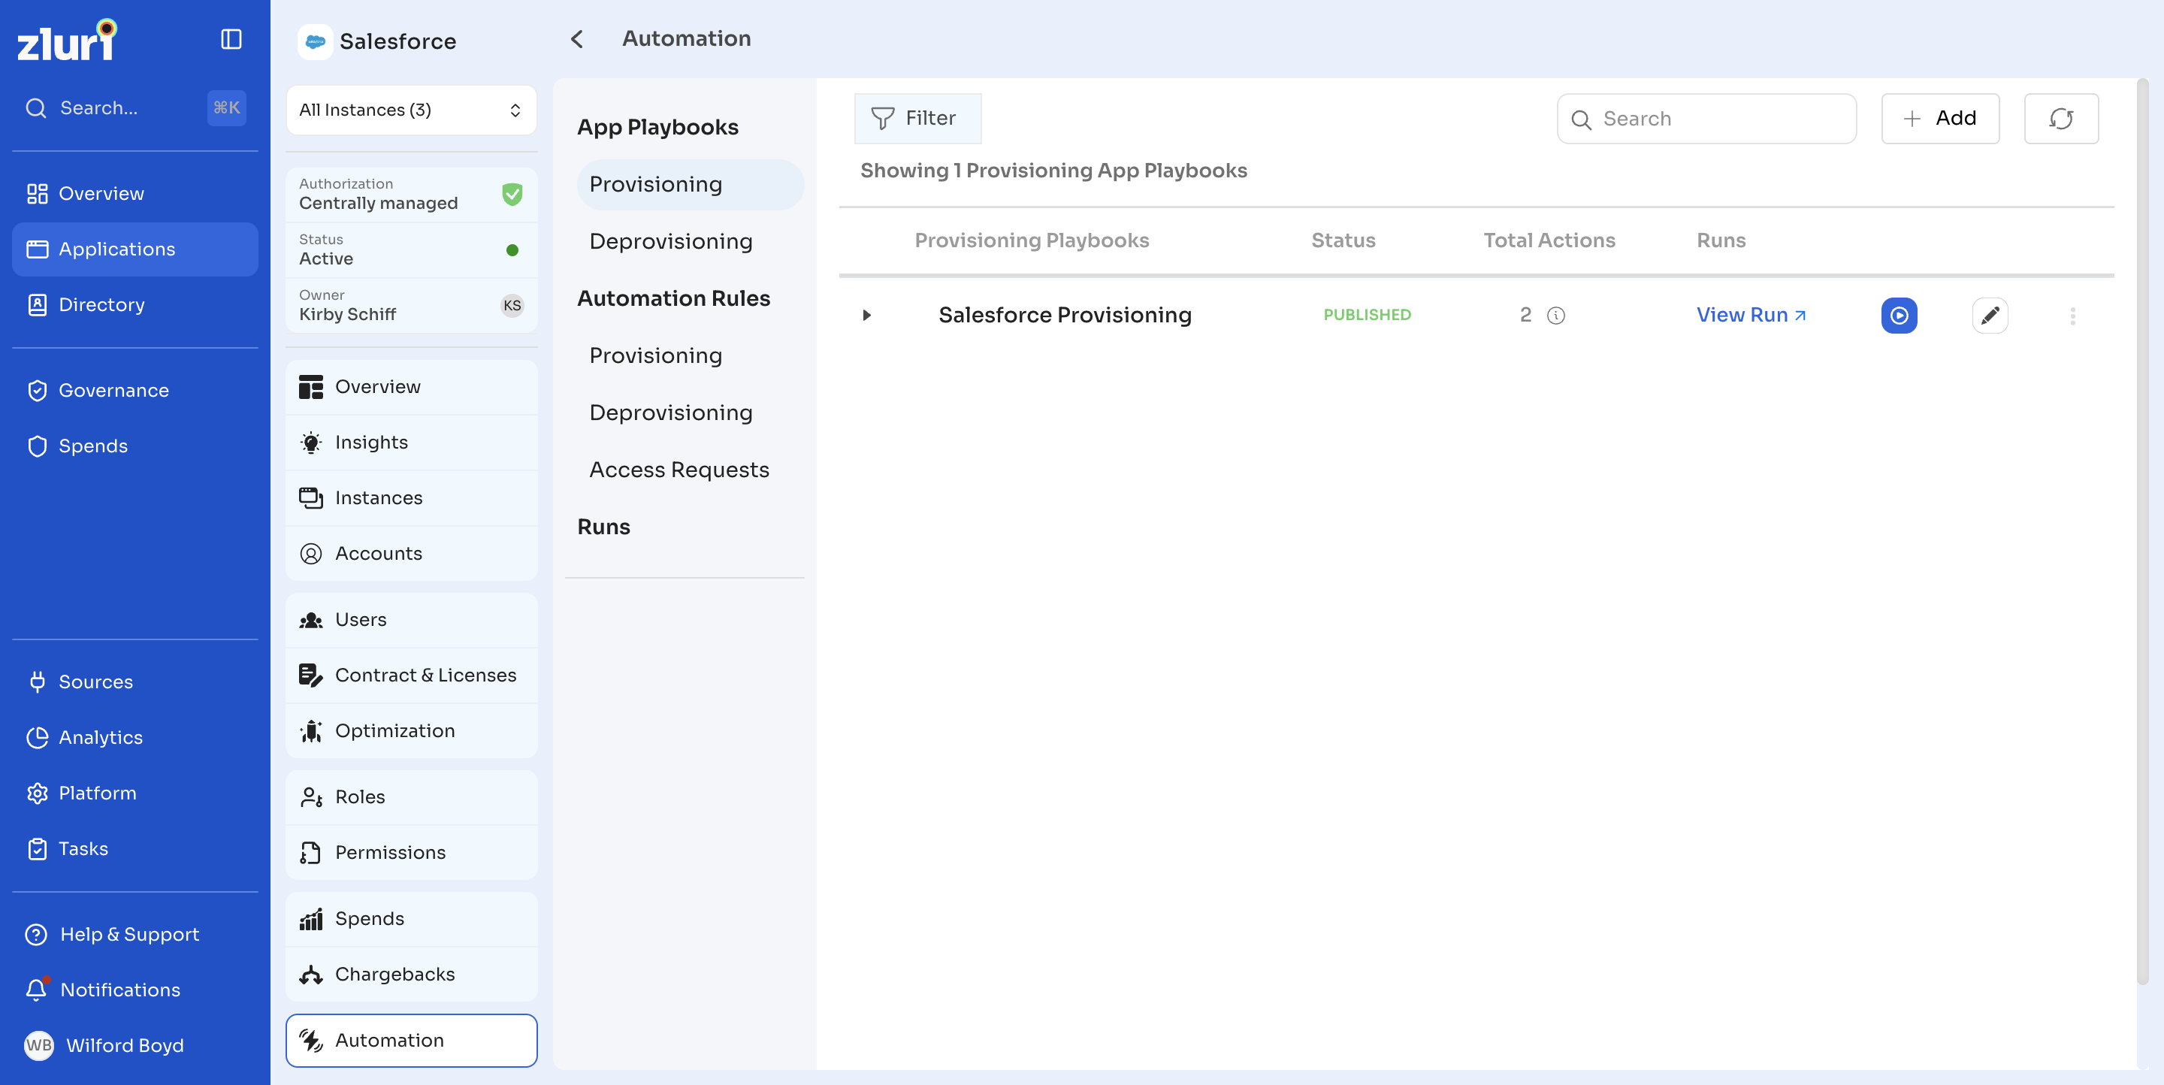Open the View Run link
Image resolution: width=2164 pixels, height=1085 pixels.
[x=1751, y=315]
